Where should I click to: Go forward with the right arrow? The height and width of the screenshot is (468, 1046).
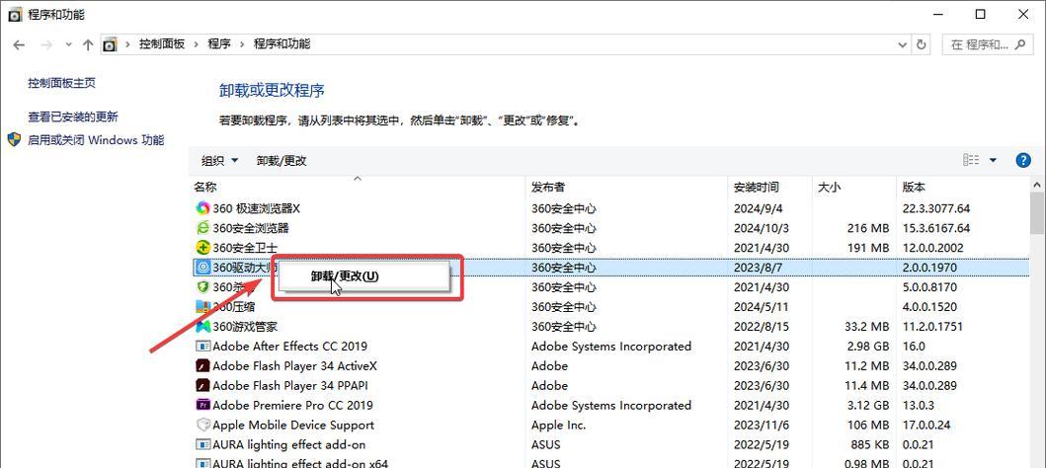tap(46, 44)
